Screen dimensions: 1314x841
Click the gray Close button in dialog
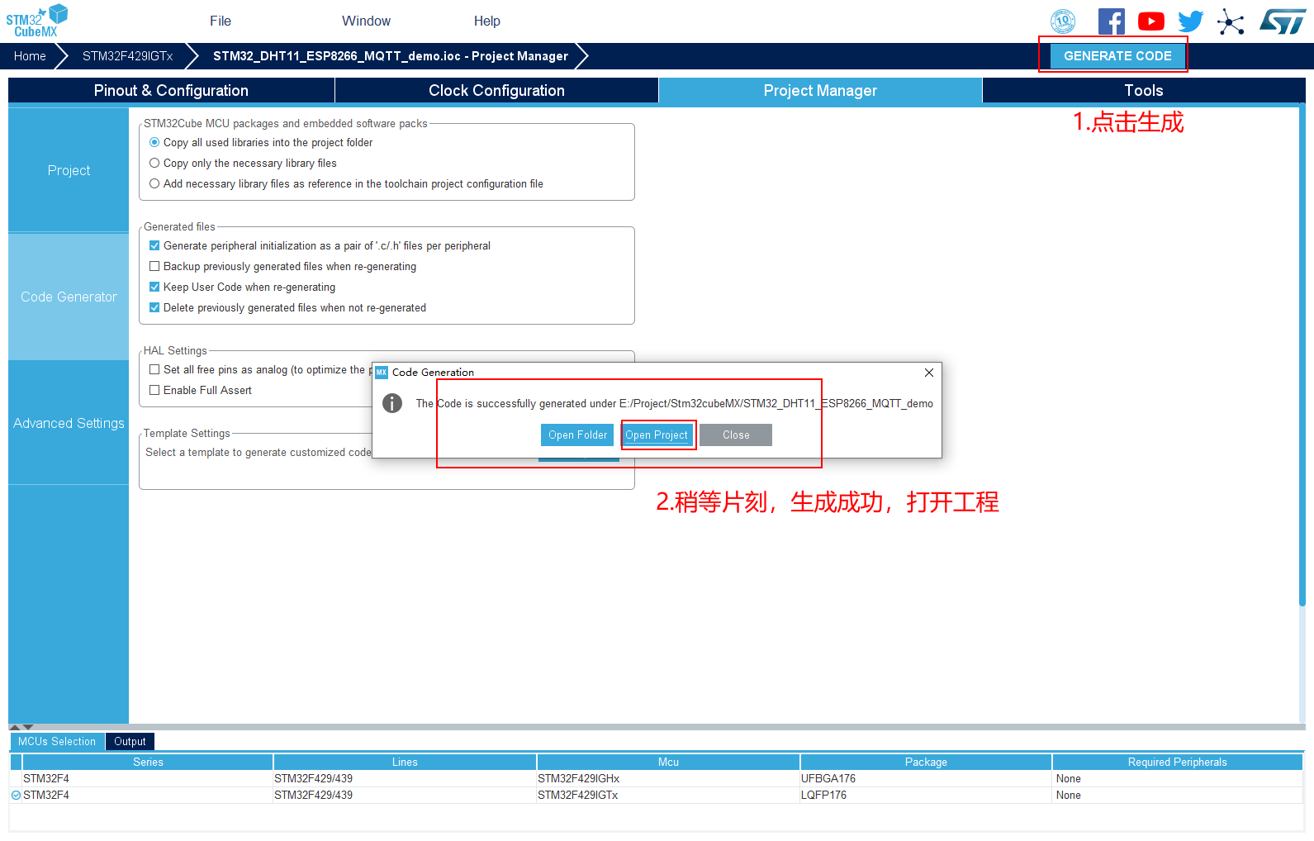pos(736,435)
